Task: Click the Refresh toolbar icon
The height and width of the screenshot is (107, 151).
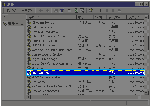Action: coord(76,10)
